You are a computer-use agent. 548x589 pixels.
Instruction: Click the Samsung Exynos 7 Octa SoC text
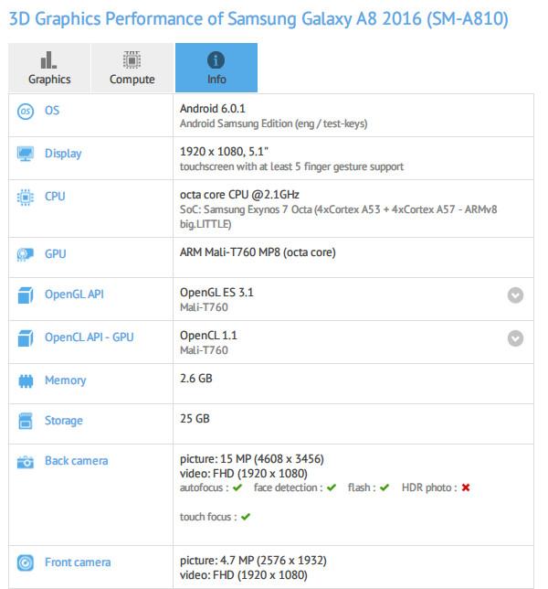pyautogui.click(x=338, y=217)
